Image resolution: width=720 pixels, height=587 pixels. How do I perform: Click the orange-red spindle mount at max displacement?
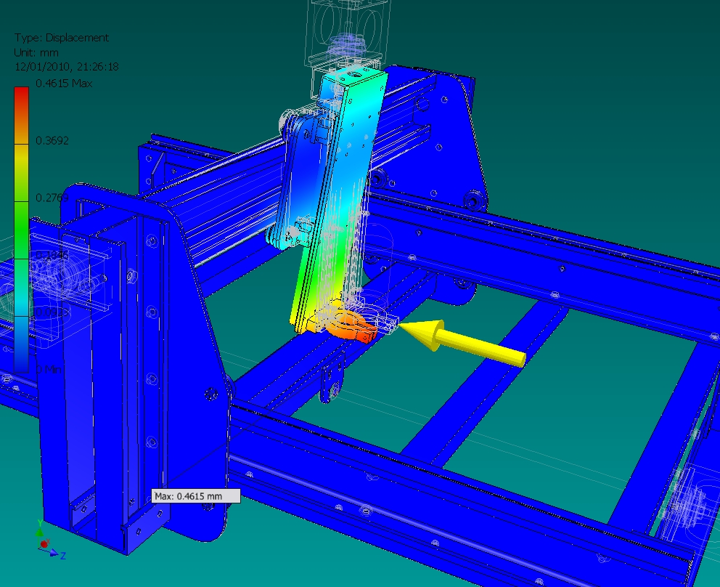(x=350, y=326)
